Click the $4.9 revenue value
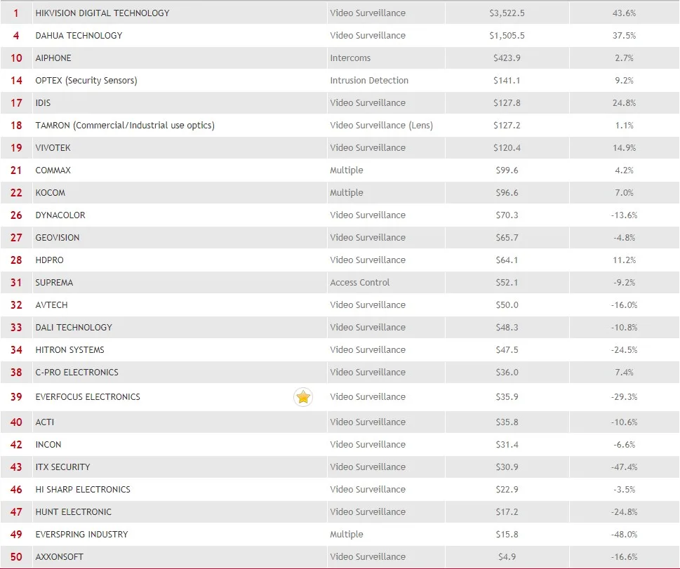 coord(507,557)
